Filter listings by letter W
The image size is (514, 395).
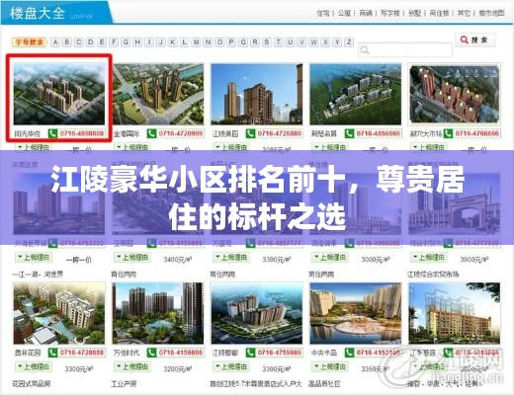[x=313, y=42]
